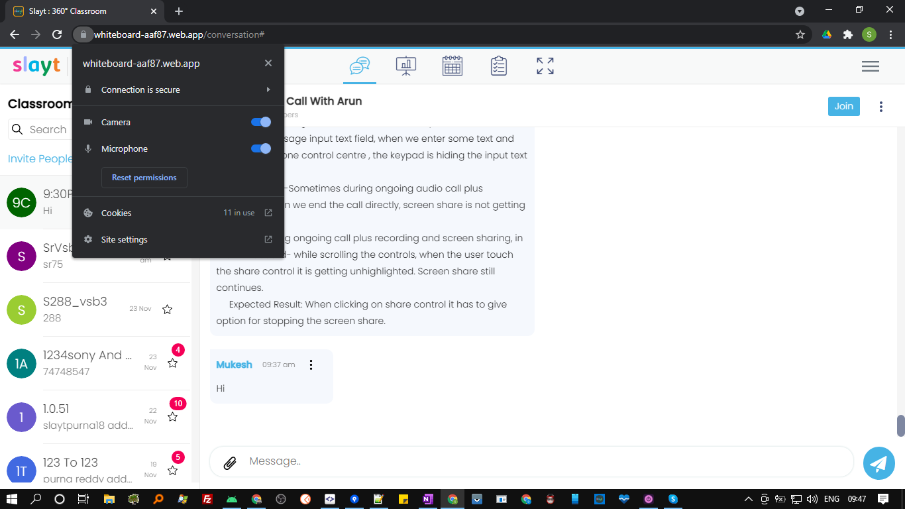Star the 1.0.51 classroom
The width and height of the screenshot is (905, 509).
[173, 417]
